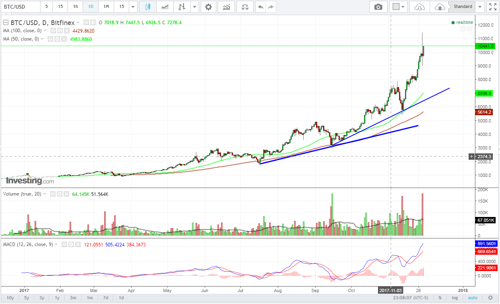Expand Volume (true, 20) dropdown arrow

45,194
